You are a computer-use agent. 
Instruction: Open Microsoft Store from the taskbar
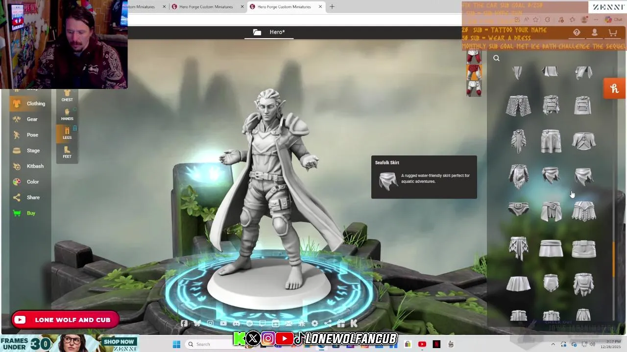[x=408, y=344]
